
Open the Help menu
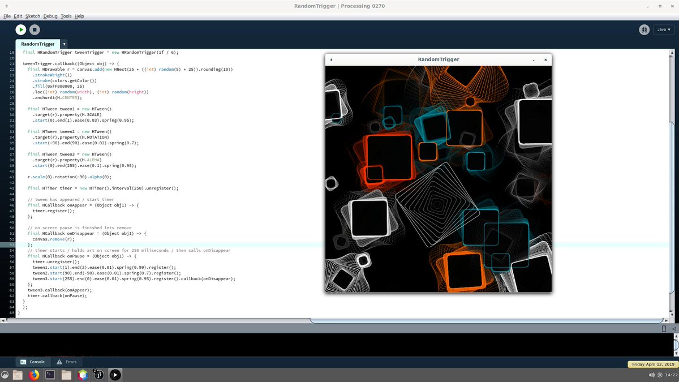tap(79, 16)
